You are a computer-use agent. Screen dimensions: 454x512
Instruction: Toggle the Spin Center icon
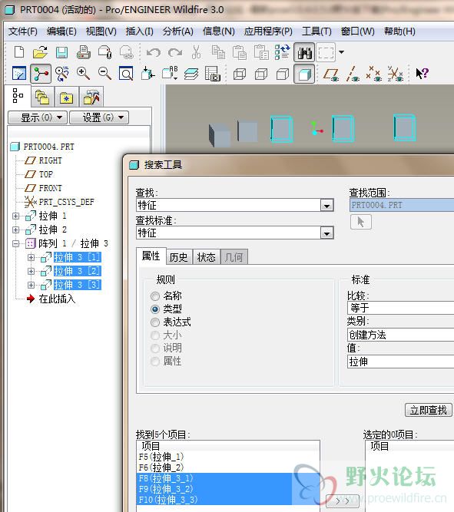click(41, 74)
